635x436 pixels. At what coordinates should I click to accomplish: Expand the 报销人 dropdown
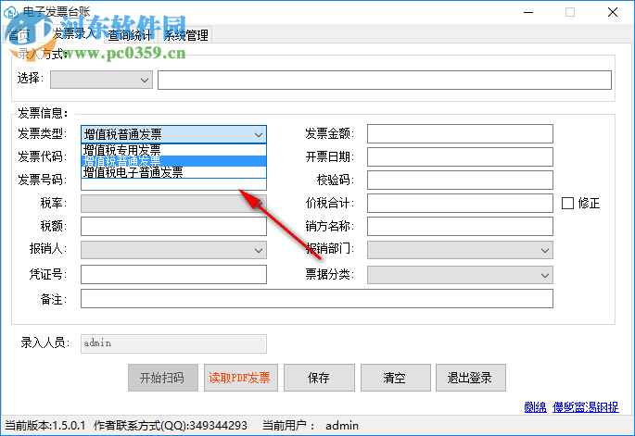173,250
